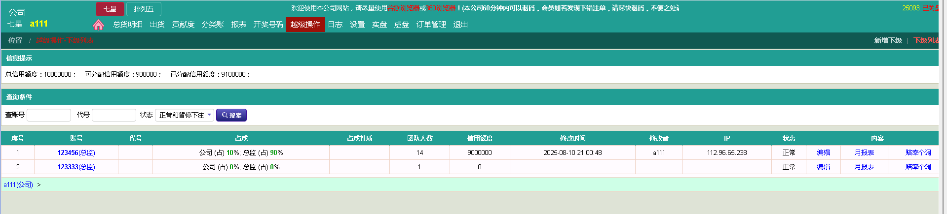Click the 占成 column header
The width and height of the screenshot is (947, 214).
point(241,138)
